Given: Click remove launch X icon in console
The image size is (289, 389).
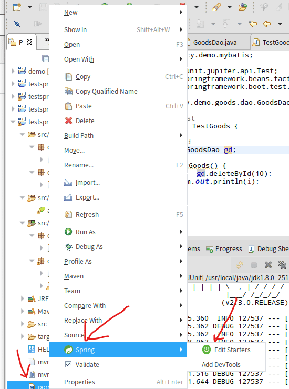Looking at the screenshot, I should click(268, 265).
